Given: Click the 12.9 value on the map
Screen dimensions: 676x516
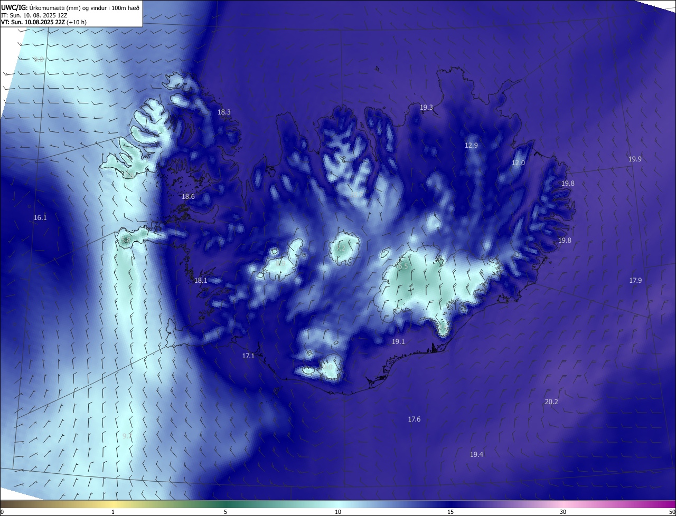Looking at the screenshot, I should pyautogui.click(x=471, y=145).
